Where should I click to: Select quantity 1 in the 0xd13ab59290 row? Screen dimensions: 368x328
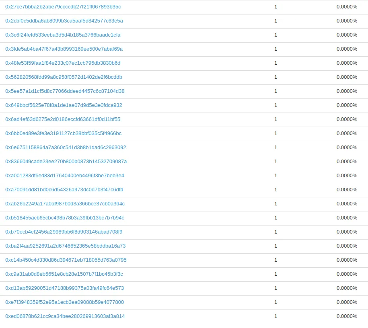276,288
